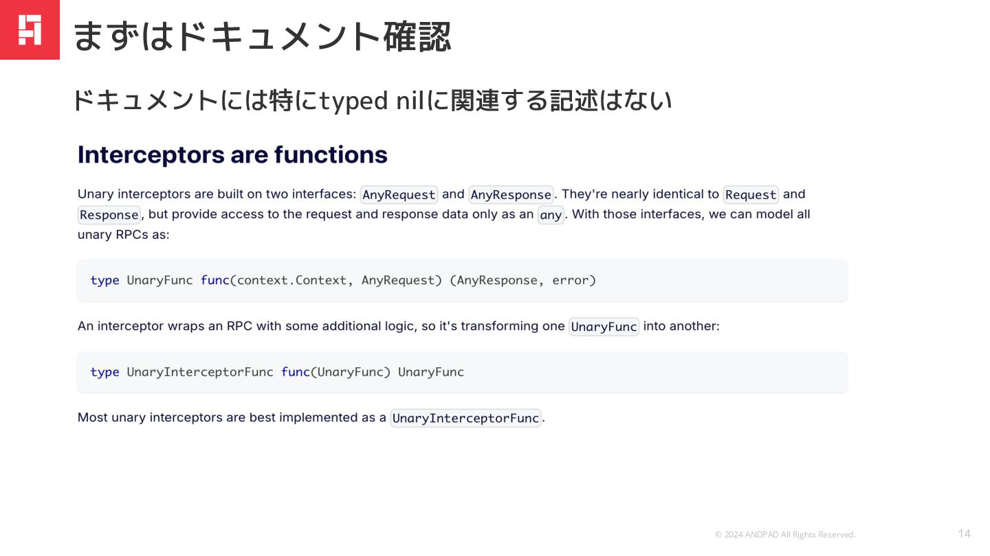Image resolution: width=990 pixels, height=556 pixels.
Task: Click the ANDPAD logo icon
Action: click(x=30, y=30)
